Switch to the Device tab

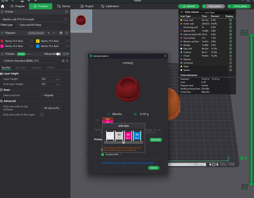click(x=64, y=6)
